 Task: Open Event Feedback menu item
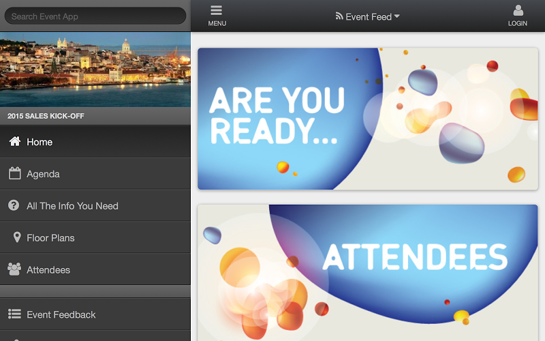click(x=95, y=314)
